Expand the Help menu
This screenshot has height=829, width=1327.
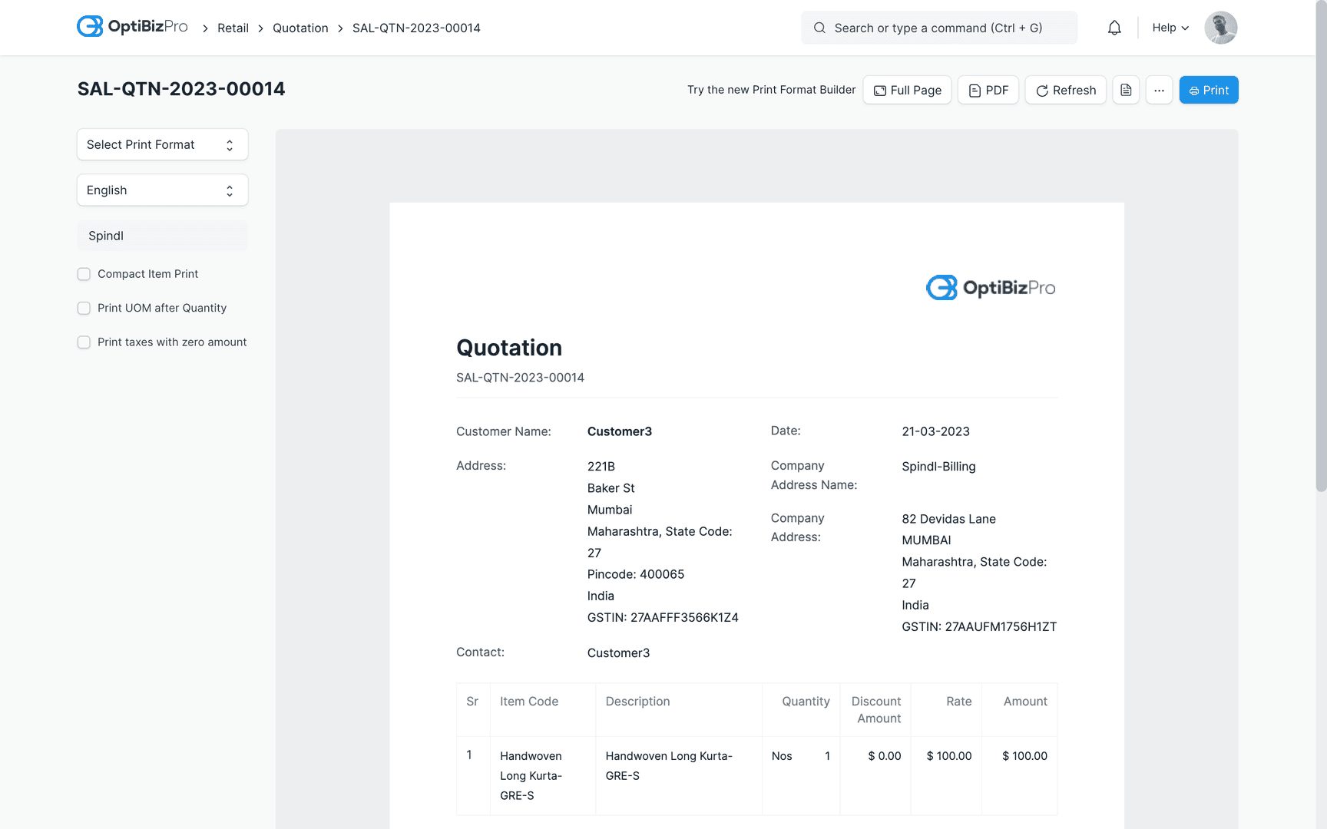coord(1170,28)
